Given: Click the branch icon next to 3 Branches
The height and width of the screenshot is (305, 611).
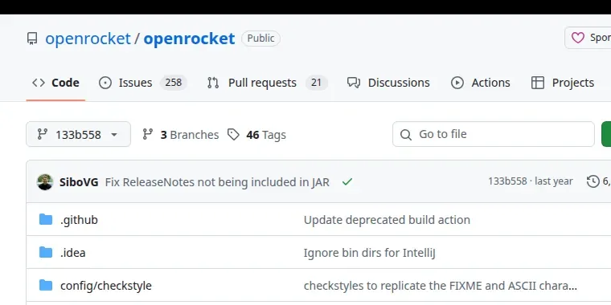Looking at the screenshot, I should [148, 134].
